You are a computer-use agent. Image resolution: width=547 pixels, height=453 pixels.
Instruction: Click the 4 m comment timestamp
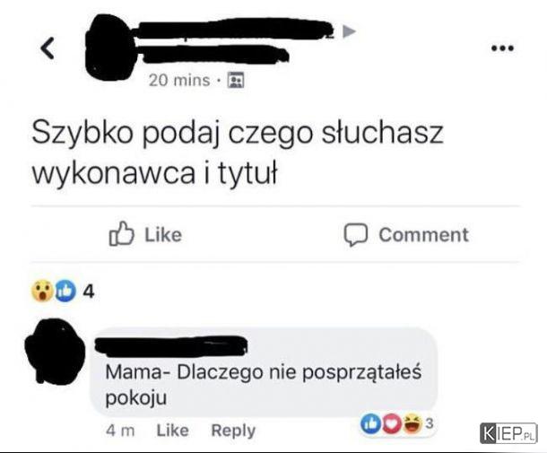coord(120,431)
